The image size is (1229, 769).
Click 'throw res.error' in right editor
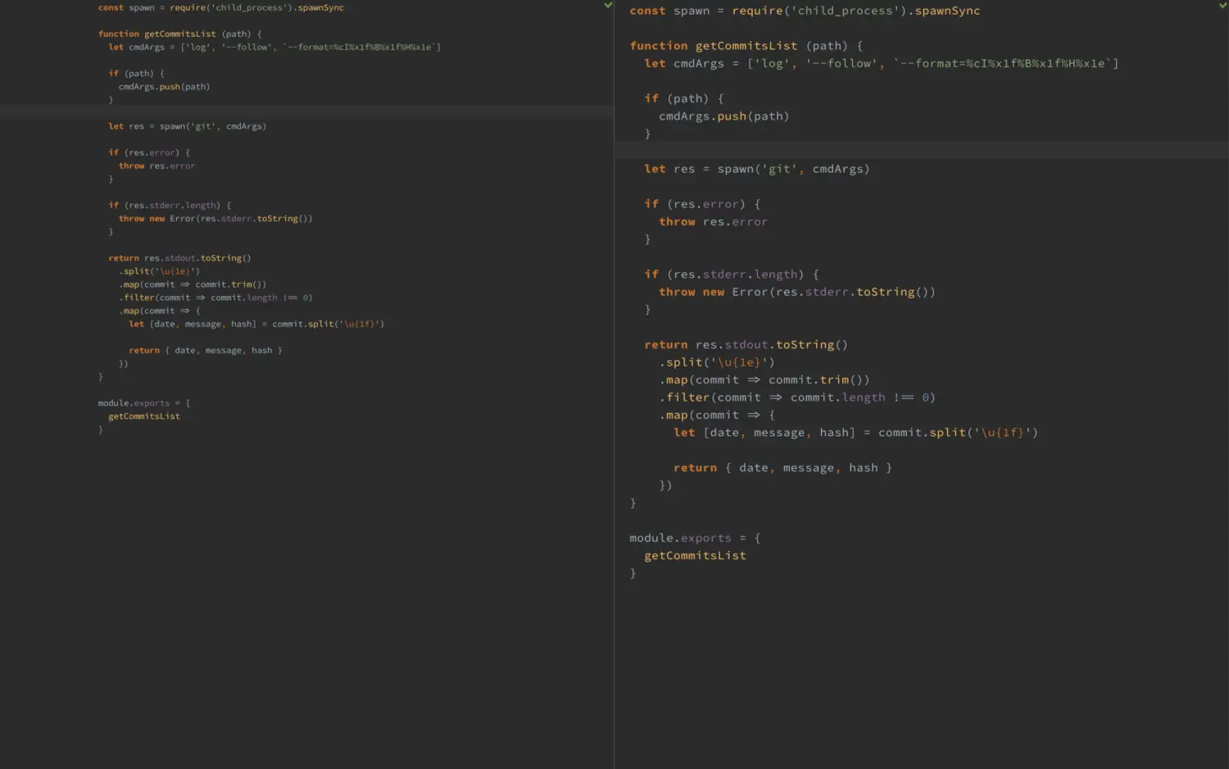click(714, 221)
